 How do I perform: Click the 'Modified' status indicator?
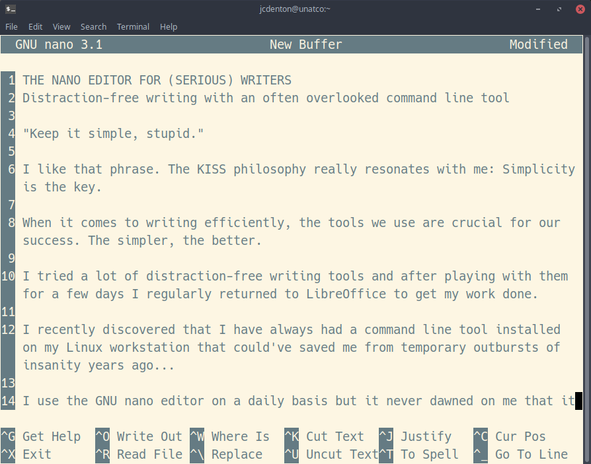[x=539, y=44]
